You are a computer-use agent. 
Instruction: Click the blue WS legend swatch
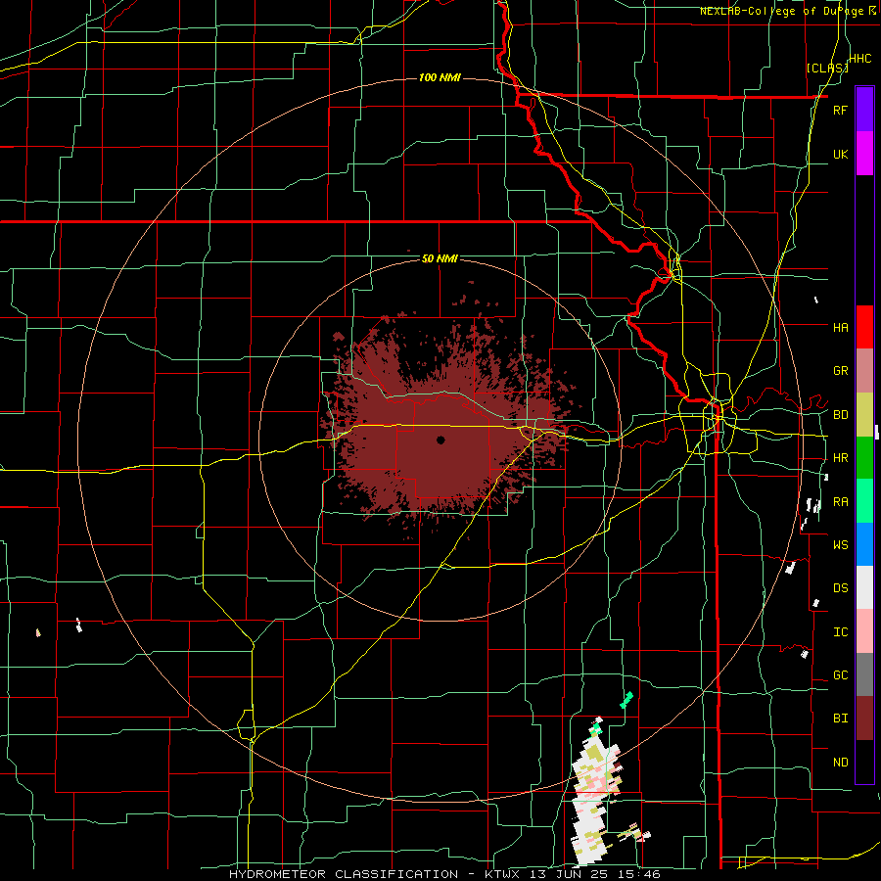864,544
